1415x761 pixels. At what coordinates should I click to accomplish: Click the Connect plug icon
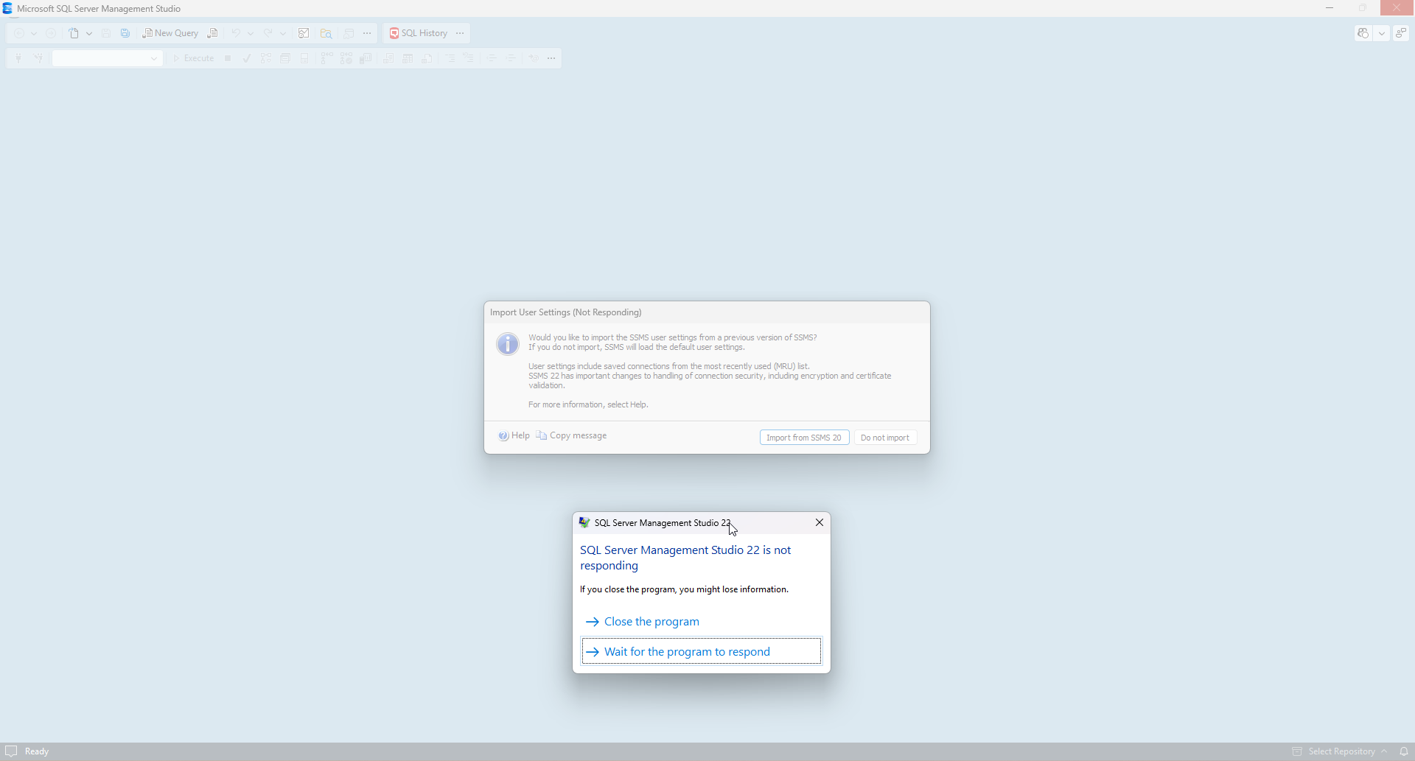(x=18, y=58)
